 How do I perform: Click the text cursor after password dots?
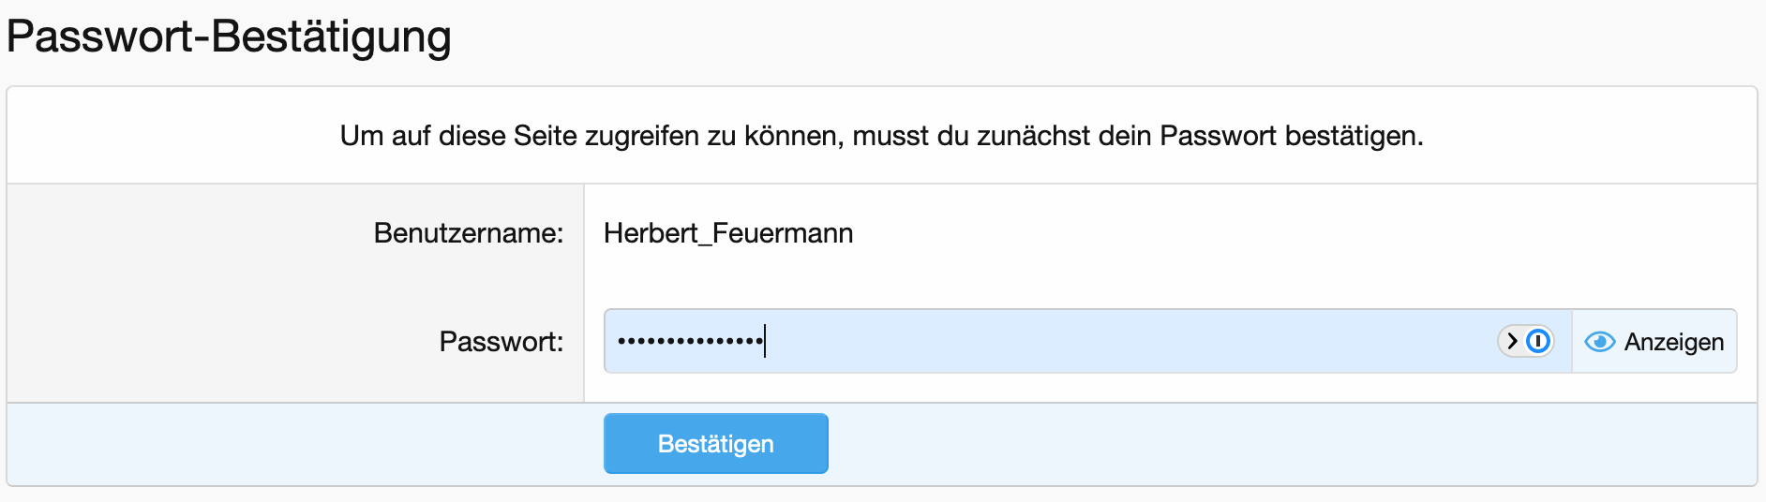click(x=766, y=341)
